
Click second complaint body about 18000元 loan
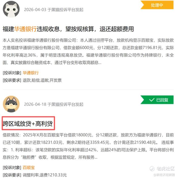click(88, 146)
